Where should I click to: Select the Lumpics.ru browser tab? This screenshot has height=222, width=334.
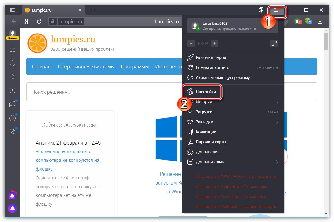pos(53,10)
